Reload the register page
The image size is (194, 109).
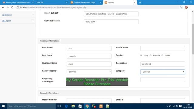tap(12, 7)
